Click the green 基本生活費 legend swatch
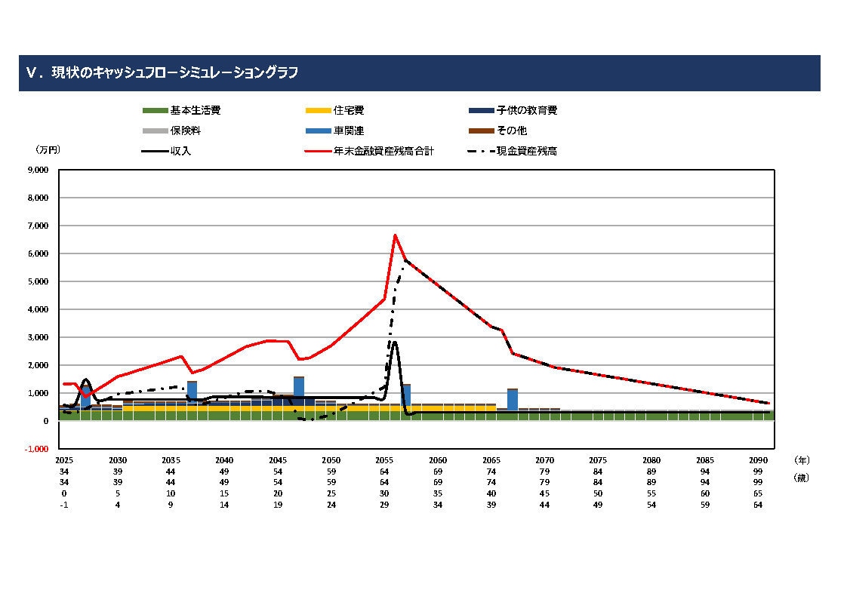 pyautogui.click(x=155, y=111)
